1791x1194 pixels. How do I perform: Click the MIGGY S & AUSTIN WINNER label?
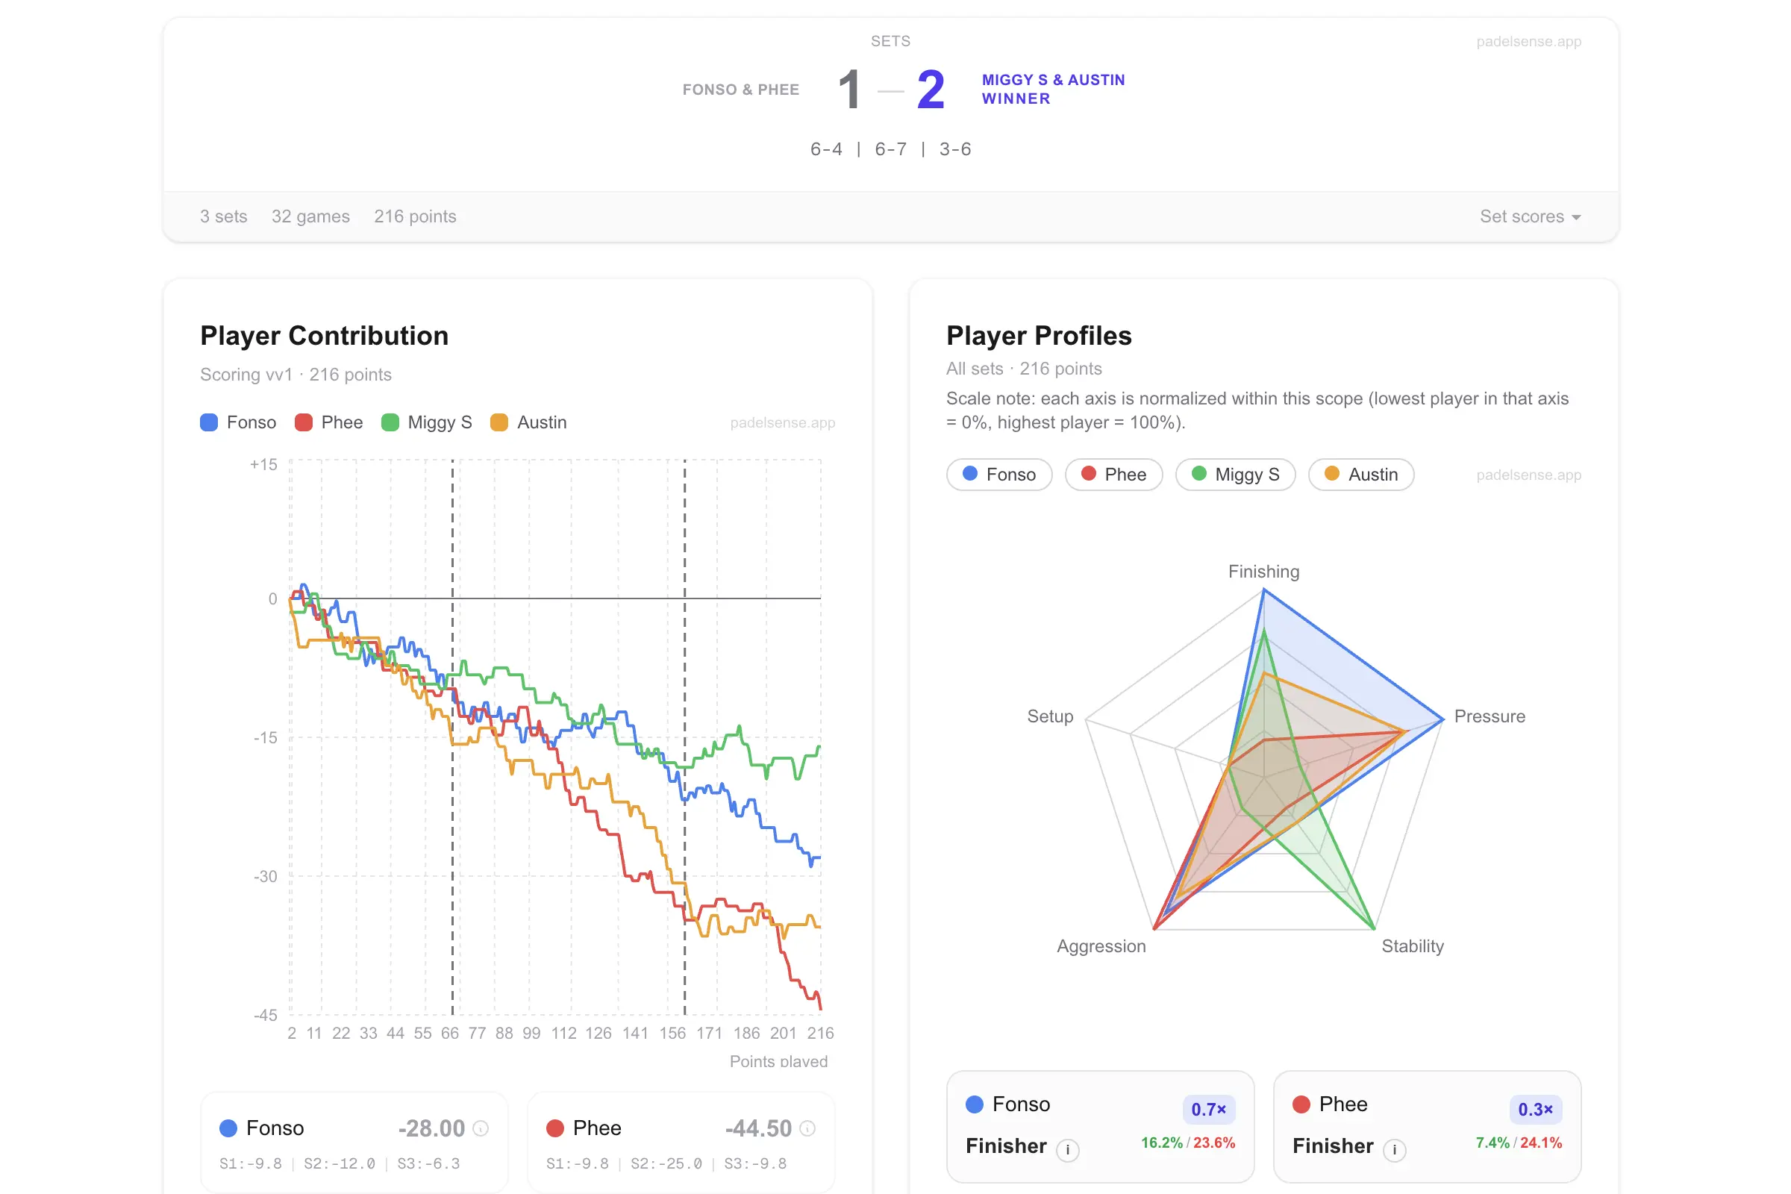pos(1053,89)
